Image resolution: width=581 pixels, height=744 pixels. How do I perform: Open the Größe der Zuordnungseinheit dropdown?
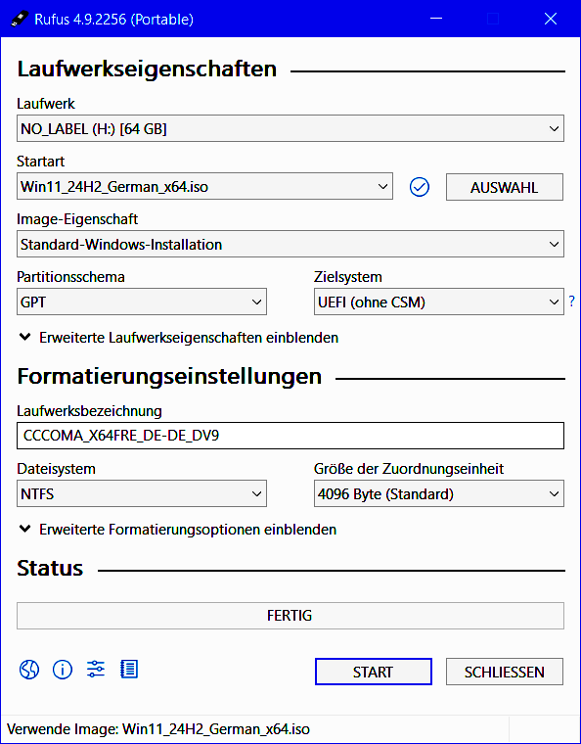(439, 493)
